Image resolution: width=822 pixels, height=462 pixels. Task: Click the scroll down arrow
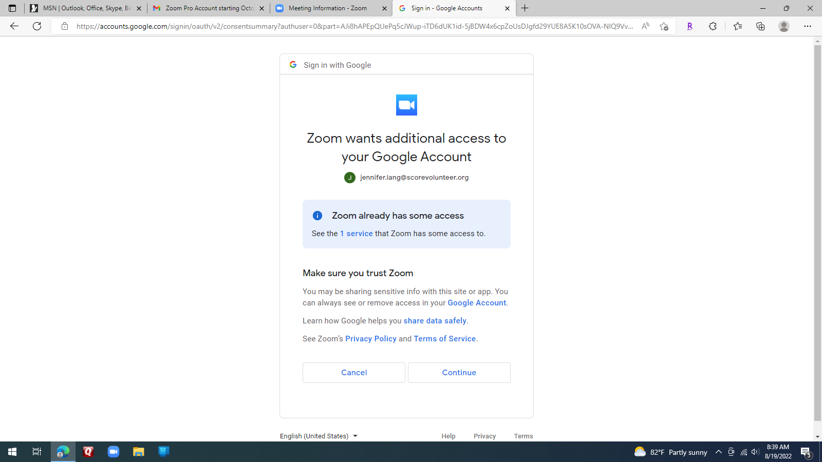pos(817,437)
